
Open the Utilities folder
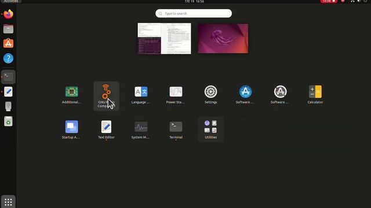point(210,129)
